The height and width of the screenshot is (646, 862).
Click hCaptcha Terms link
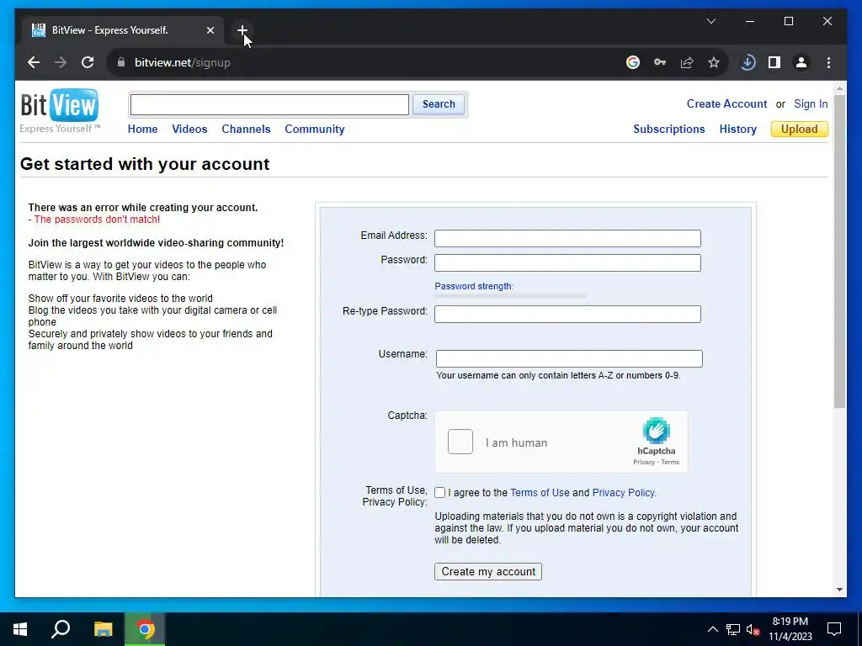(x=670, y=462)
